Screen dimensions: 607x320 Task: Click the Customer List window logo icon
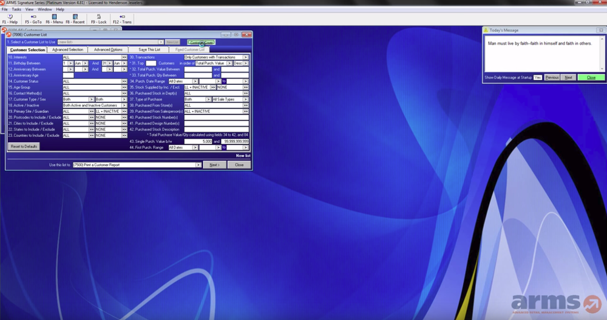[8, 35]
